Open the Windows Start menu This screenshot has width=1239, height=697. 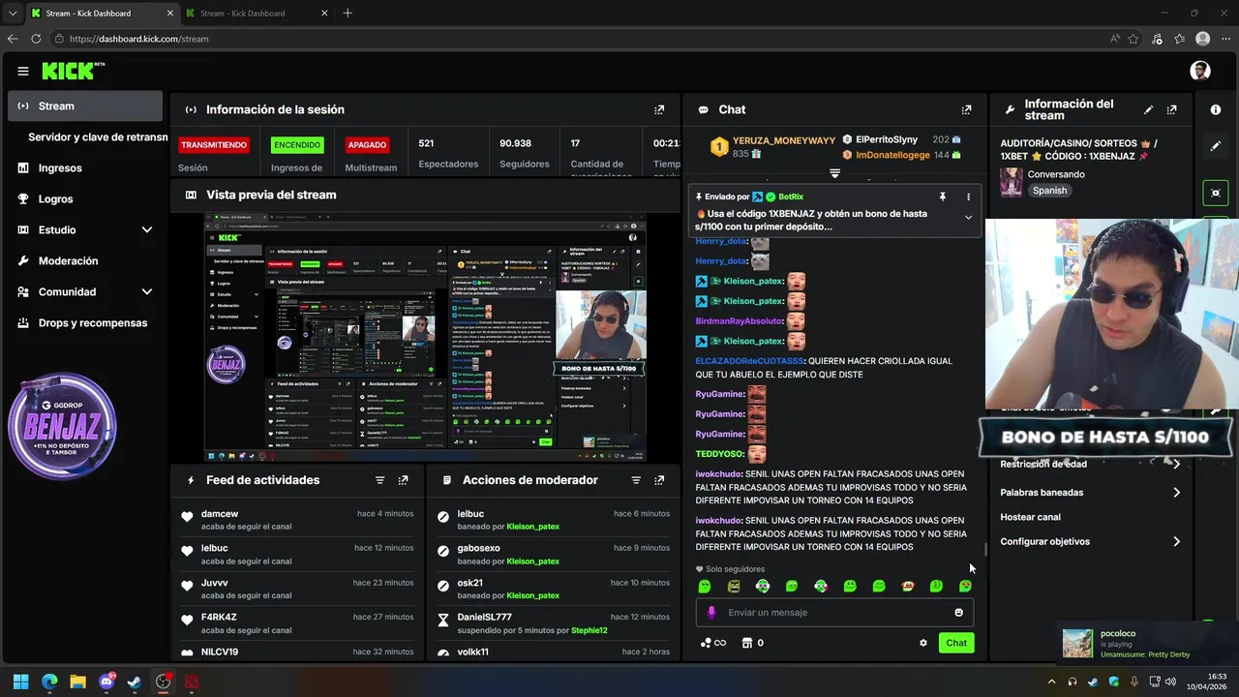(x=20, y=682)
